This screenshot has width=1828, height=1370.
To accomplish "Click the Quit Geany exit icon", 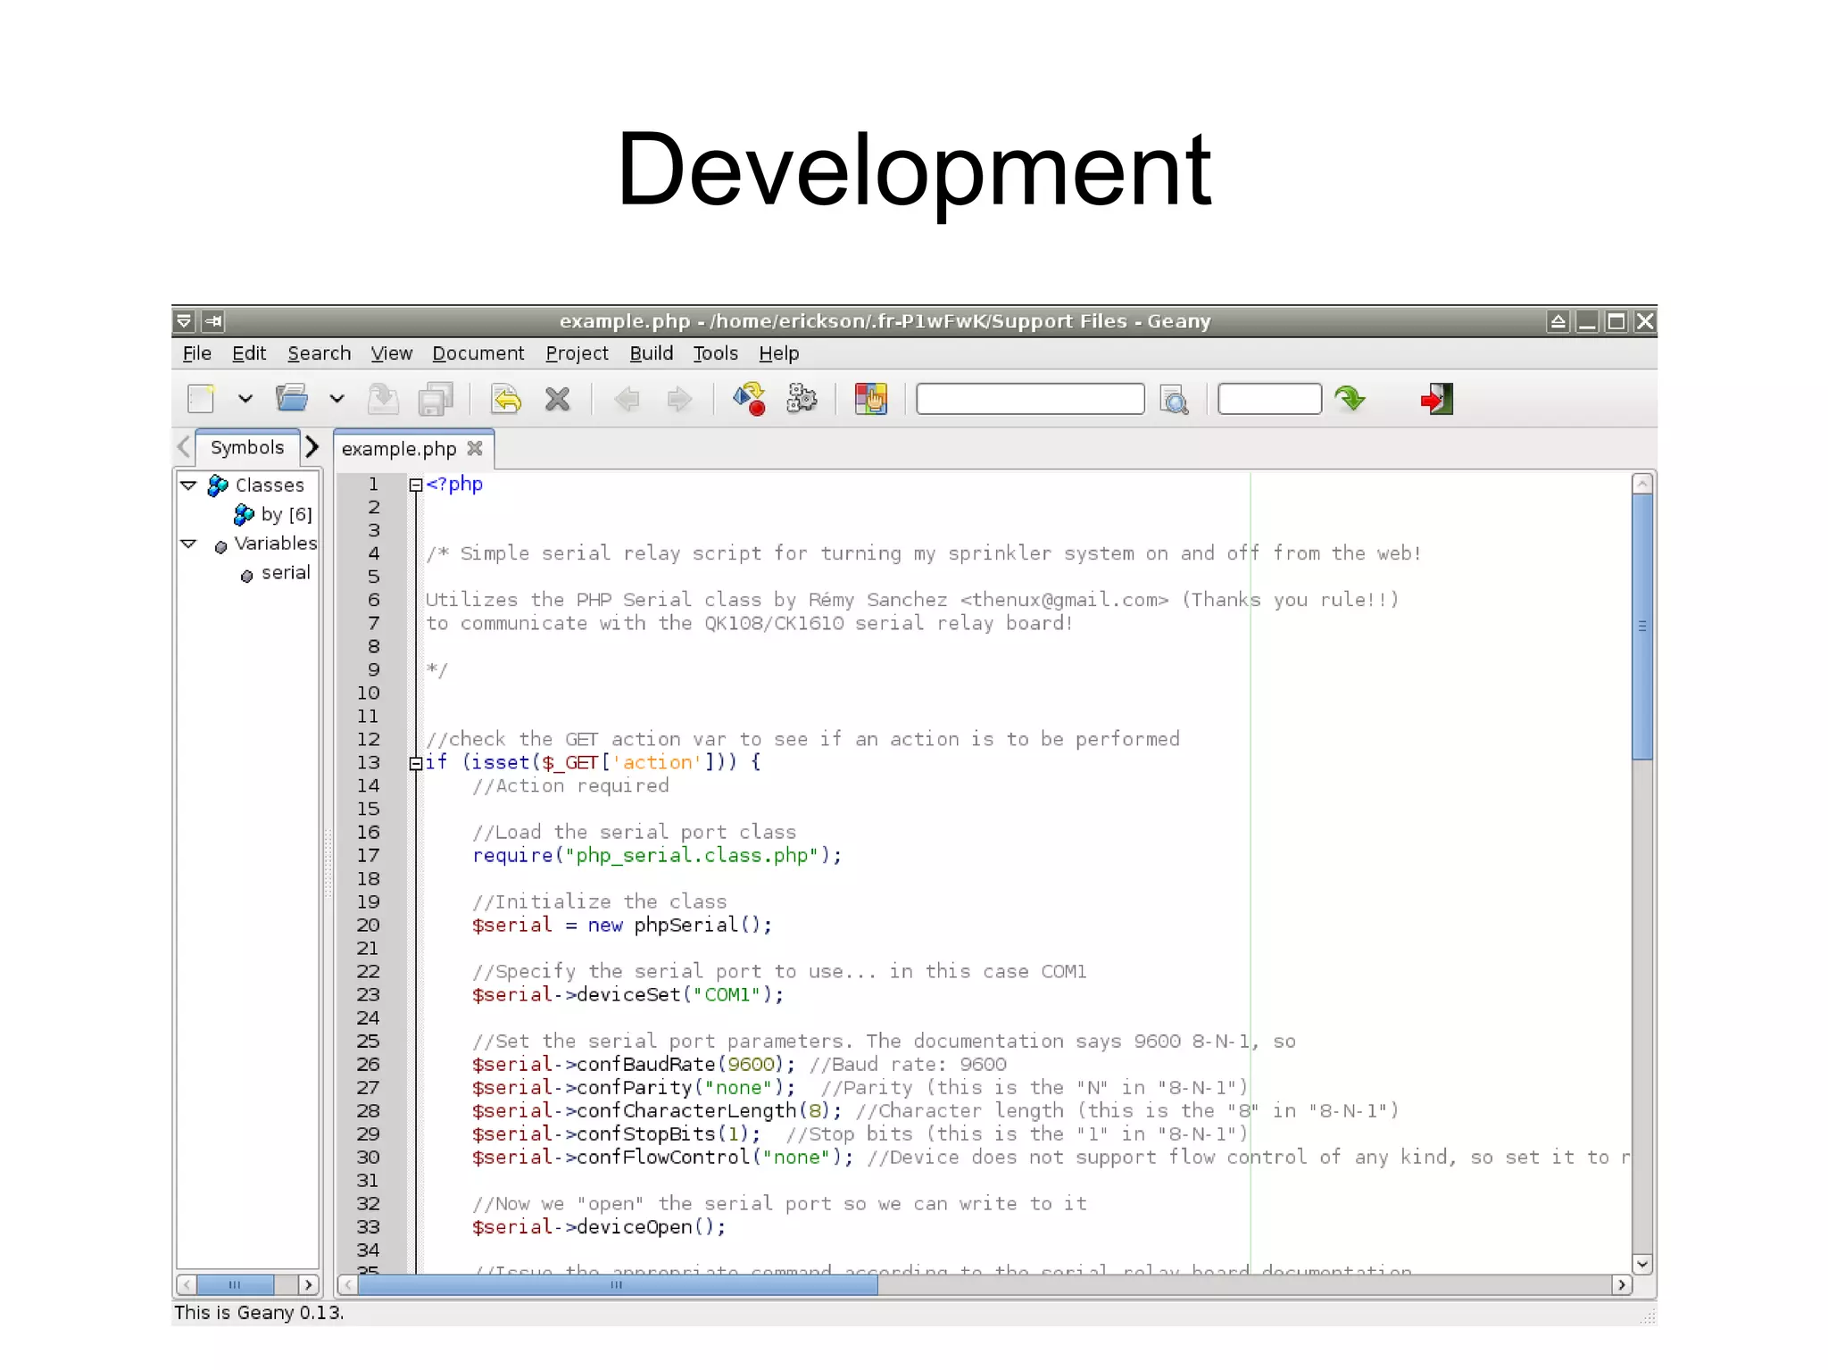I will pyautogui.click(x=1437, y=399).
